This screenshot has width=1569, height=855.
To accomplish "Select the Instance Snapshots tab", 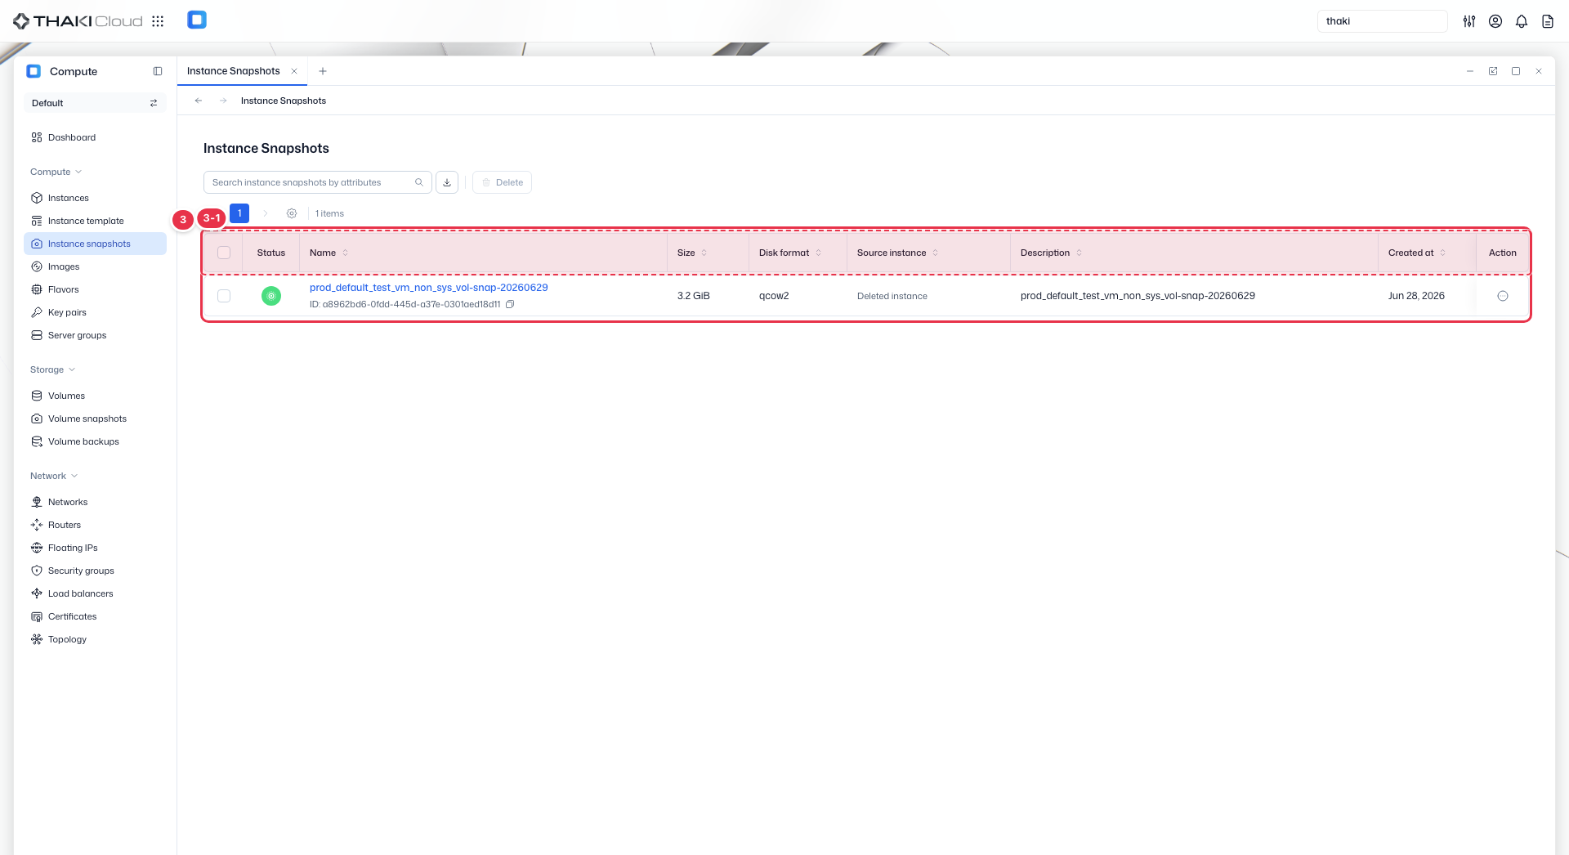I will click(x=234, y=71).
